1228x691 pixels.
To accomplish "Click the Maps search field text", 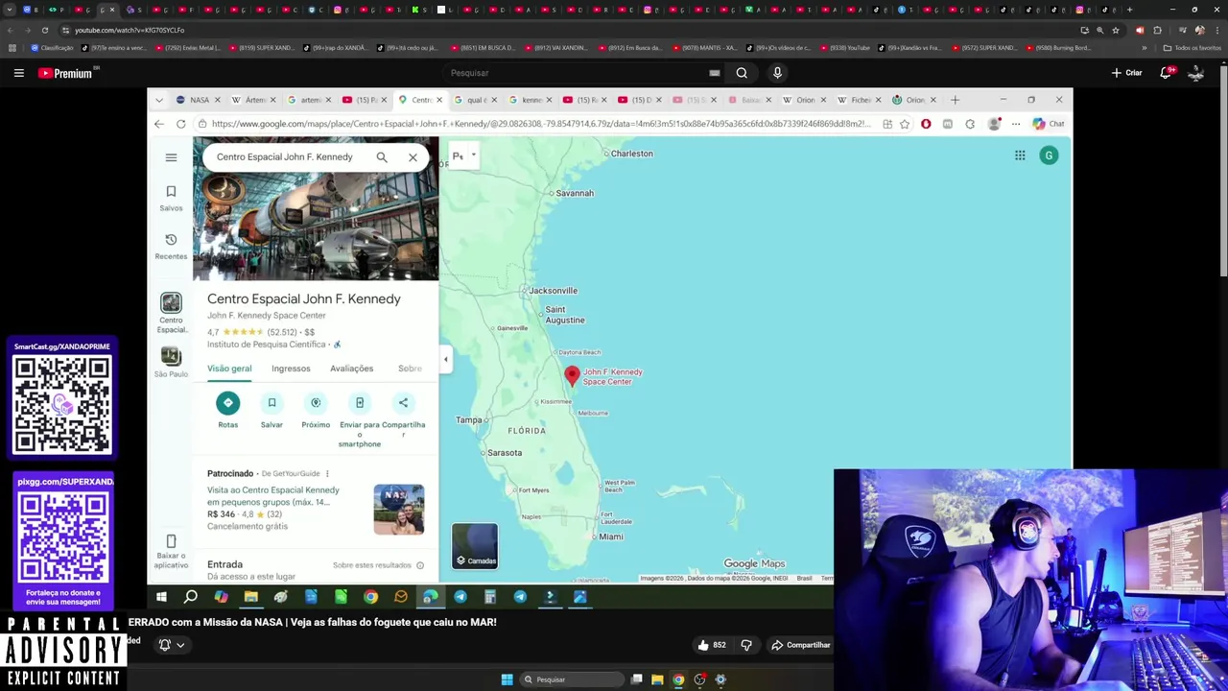I will (x=285, y=157).
